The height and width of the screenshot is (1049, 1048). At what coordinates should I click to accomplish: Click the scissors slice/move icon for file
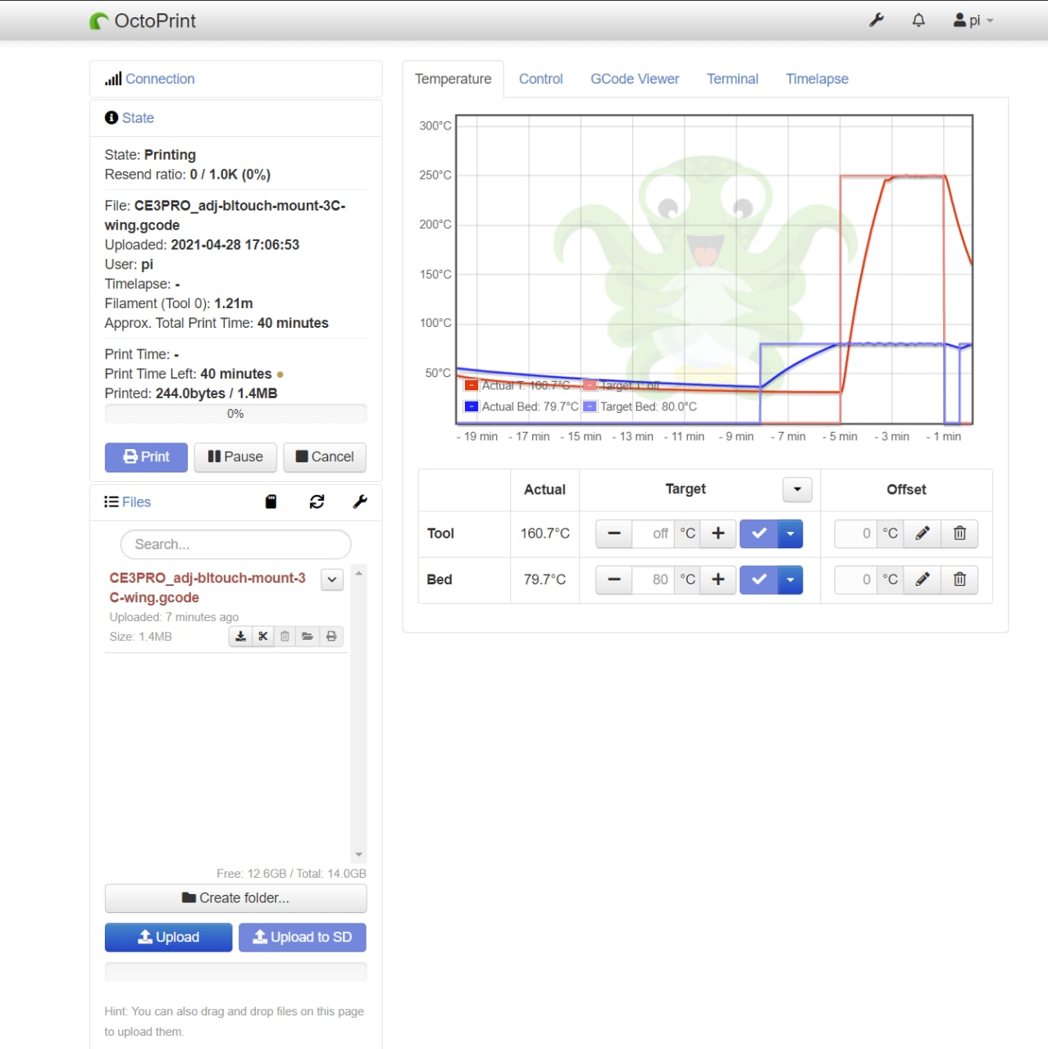262,636
